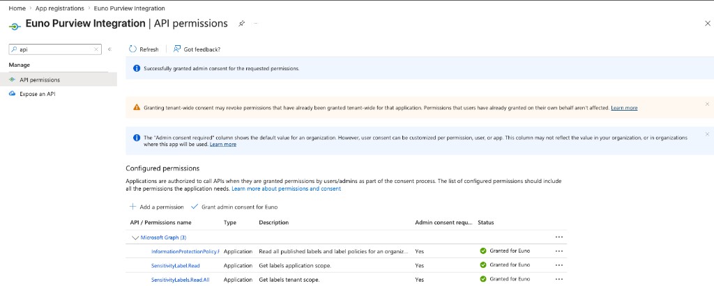Click the Admin consent required column header
This screenshot has height=286, width=714.
[x=444, y=223]
